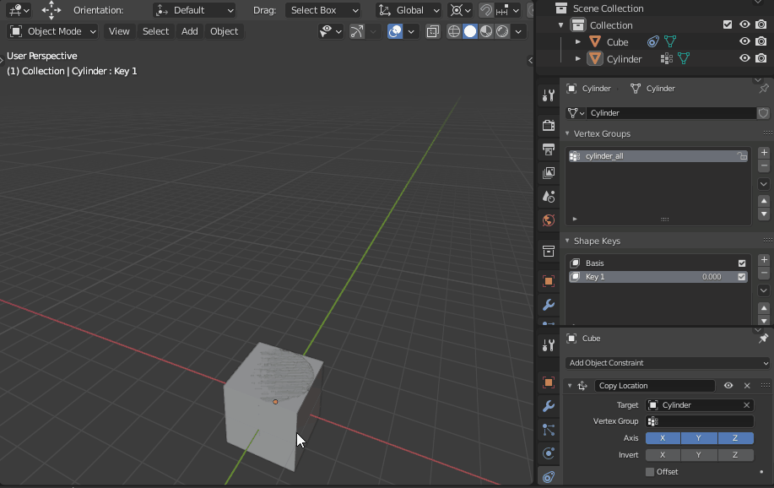Open the Object Mode dropdown

(x=52, y=31)
